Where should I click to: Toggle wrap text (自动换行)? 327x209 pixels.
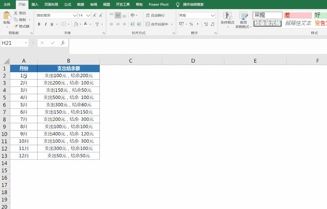tap(155, 15)
